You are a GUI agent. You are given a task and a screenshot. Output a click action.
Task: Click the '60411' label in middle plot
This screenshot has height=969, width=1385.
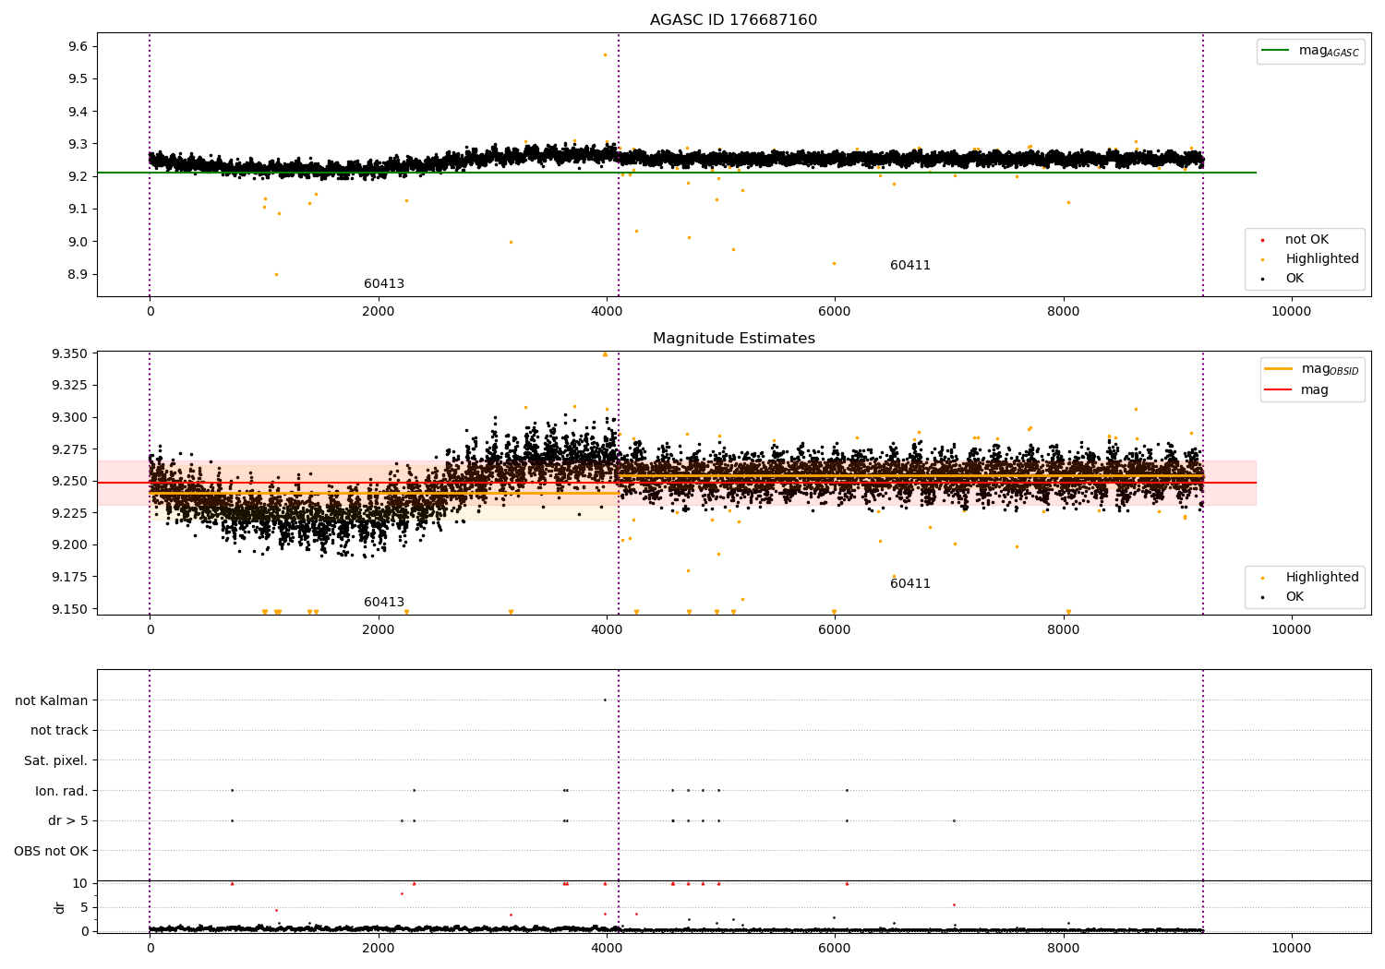point(910,584)
